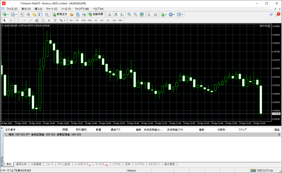Select the text label tool

49,20
